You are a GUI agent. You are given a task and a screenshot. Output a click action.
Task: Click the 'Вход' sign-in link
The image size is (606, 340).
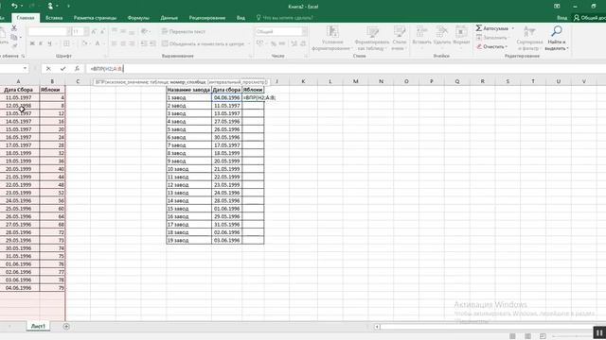click(561, 18)
